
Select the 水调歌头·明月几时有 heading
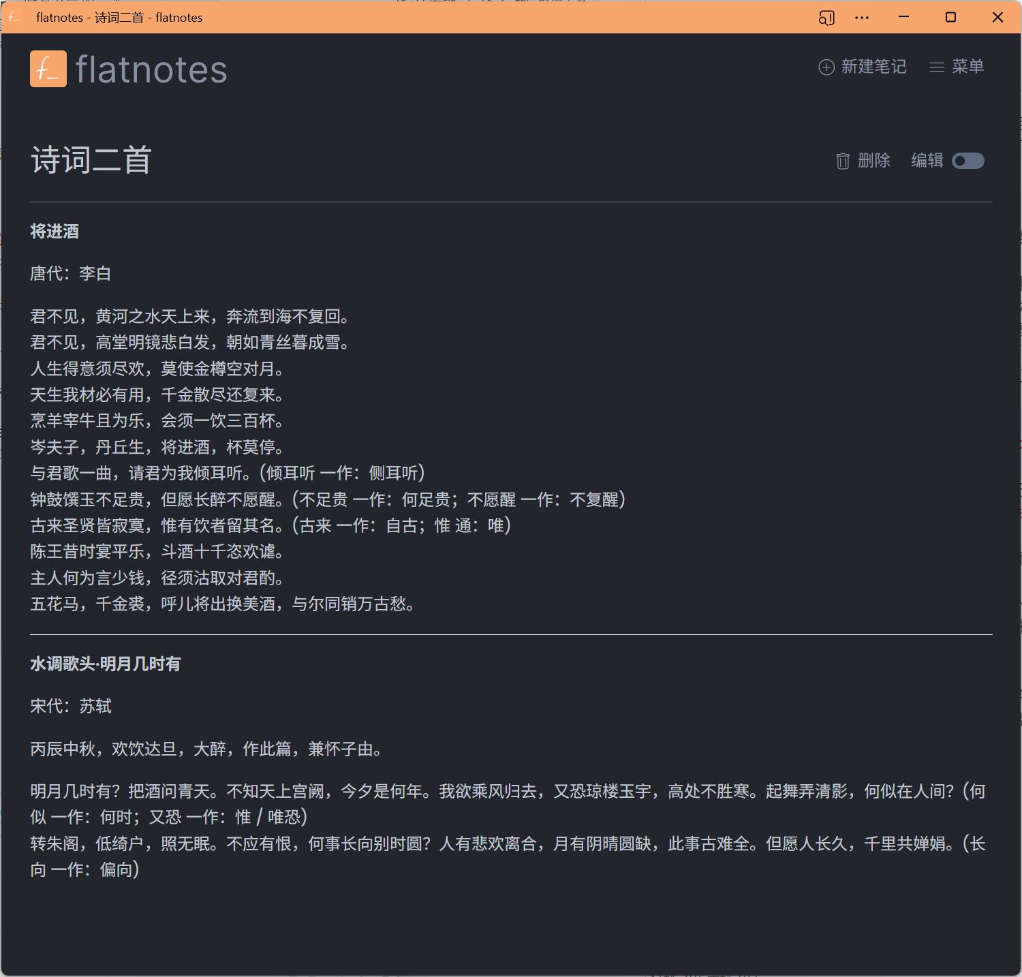pyautogui.click(x=106, y=664)
